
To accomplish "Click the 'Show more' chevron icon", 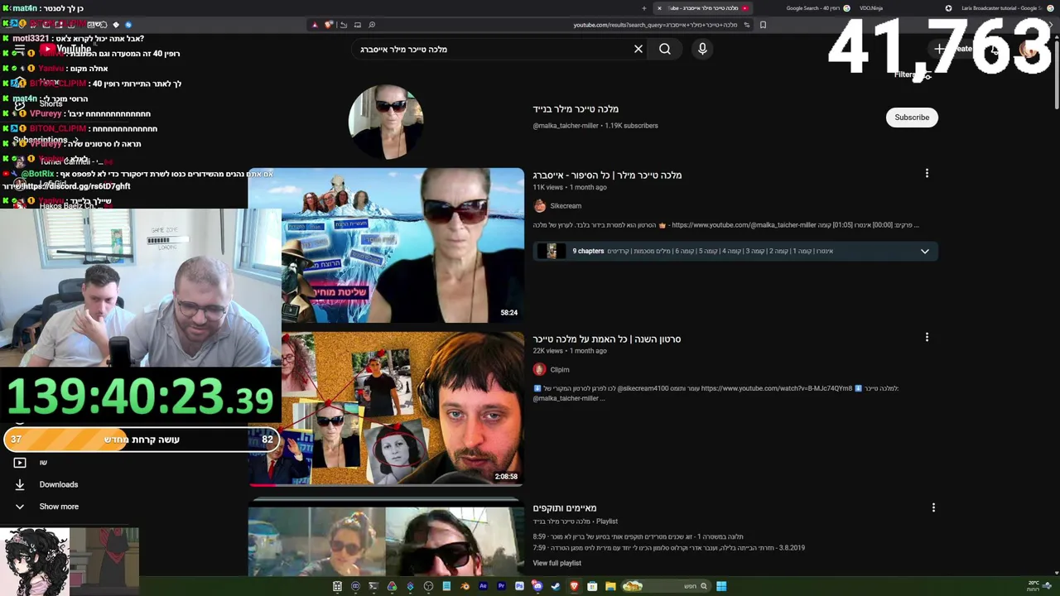I will coord(20,507).
